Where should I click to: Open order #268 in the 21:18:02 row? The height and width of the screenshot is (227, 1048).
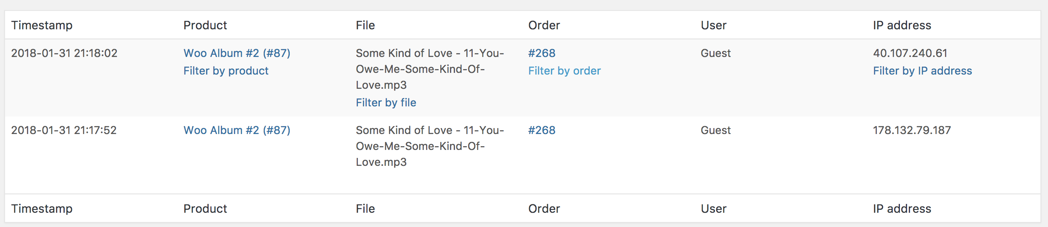coord(542,53)
